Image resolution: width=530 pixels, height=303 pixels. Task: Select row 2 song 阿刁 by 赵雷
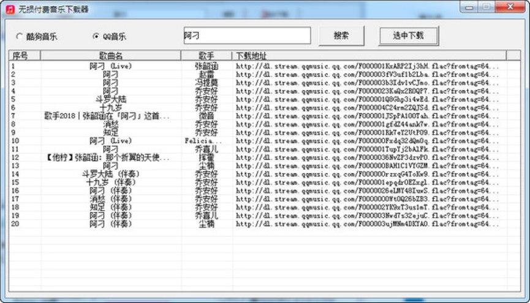pos(110,74)
